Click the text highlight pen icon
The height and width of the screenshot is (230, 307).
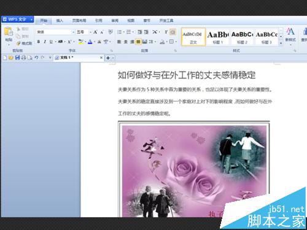(x=81, y=42)
